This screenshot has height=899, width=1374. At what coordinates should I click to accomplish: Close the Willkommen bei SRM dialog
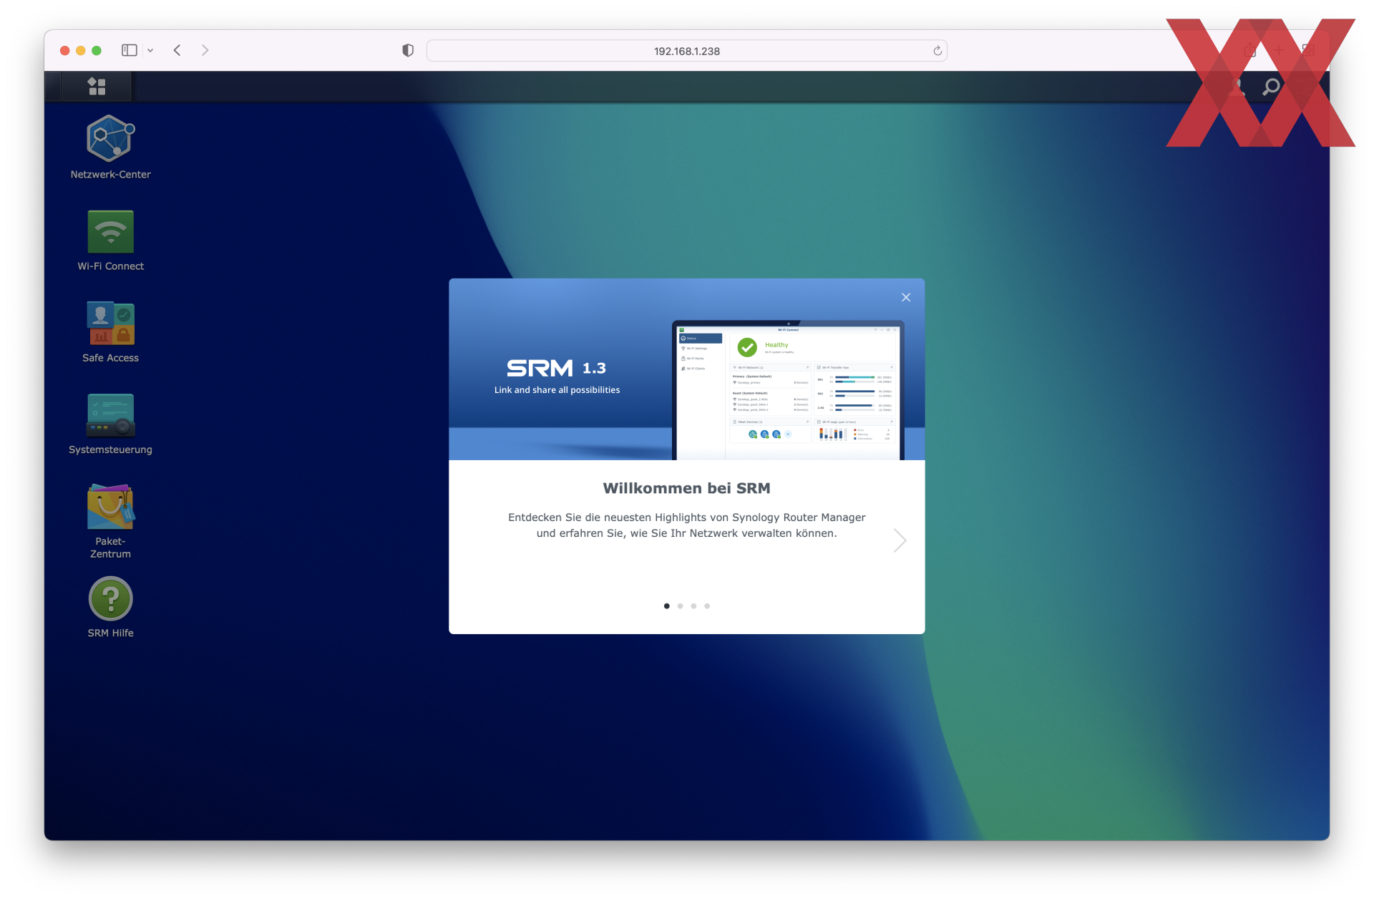tap(906, 297)
